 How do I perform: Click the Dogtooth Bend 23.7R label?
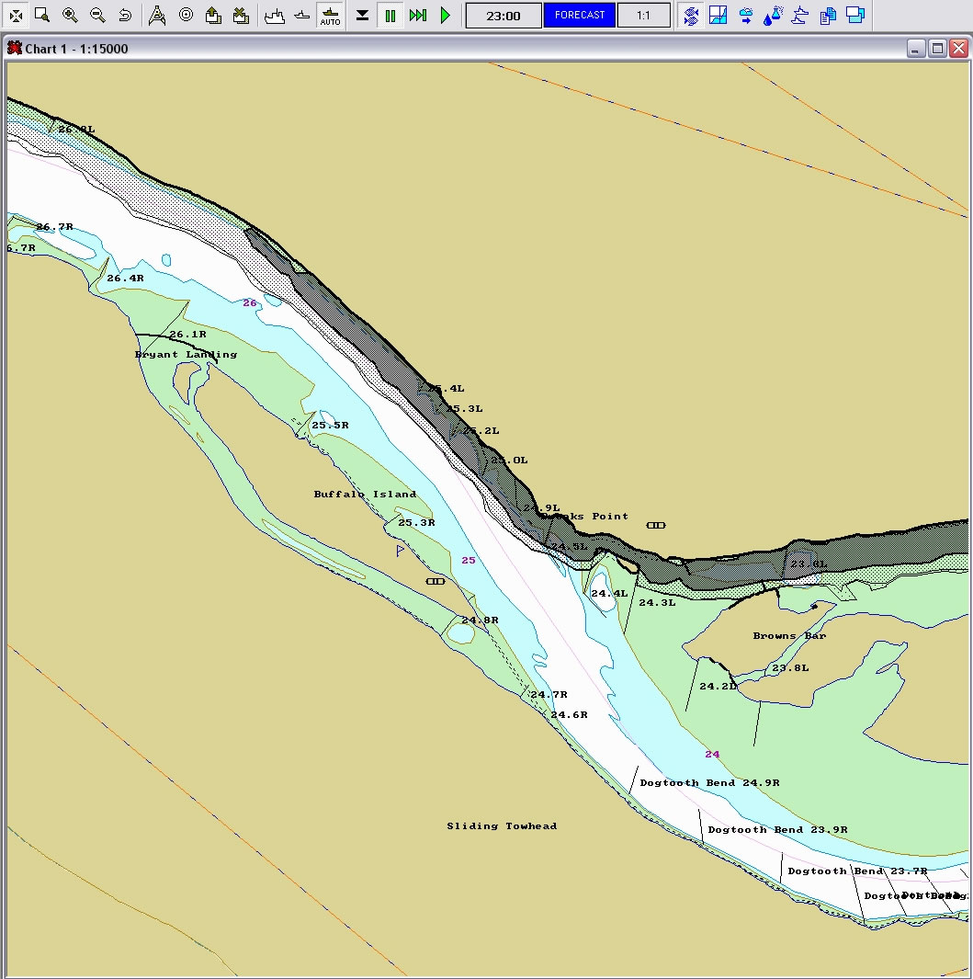(857, 871)
